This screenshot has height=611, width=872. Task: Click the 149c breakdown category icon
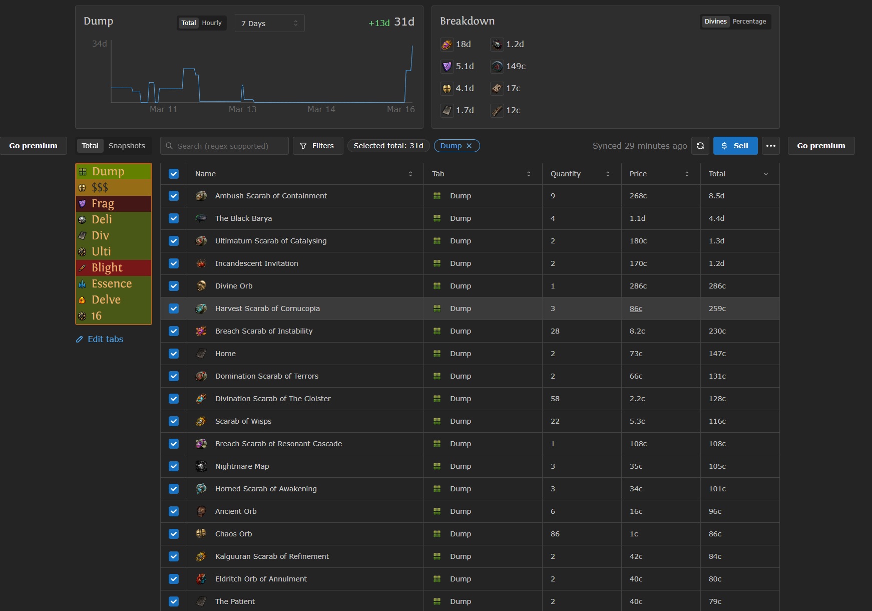pyautogui.click(x=497, y=67)
